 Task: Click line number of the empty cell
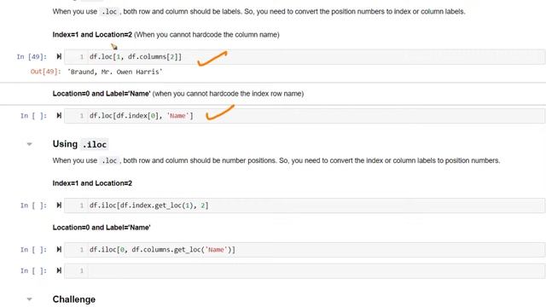(x=82, y=271)
